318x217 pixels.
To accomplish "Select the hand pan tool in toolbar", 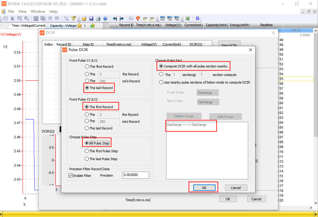I will coord(5,19).
